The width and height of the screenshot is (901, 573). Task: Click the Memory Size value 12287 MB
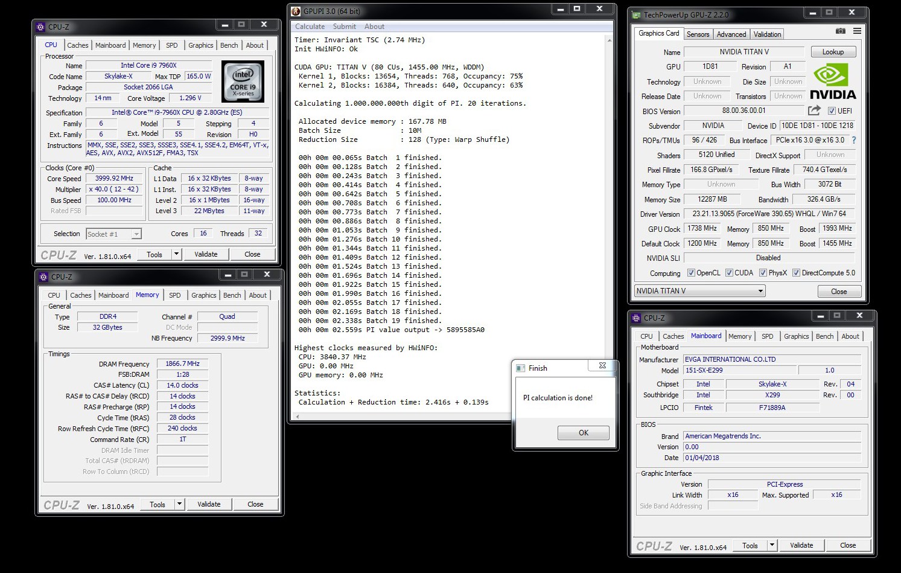pos(712,199)
